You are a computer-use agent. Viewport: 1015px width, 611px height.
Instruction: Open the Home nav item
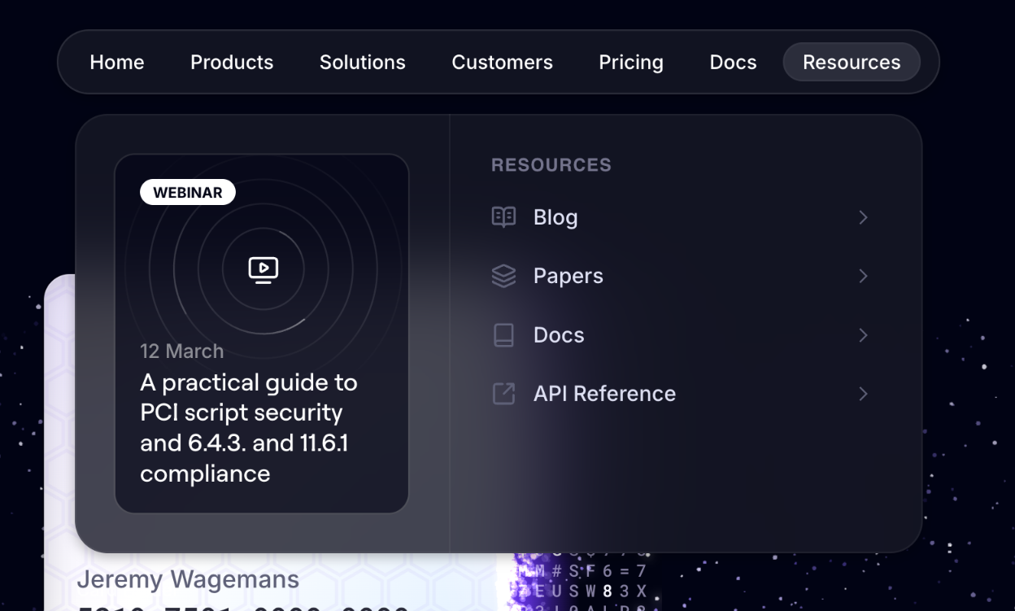pyautogui.click(x=117, y=63)
